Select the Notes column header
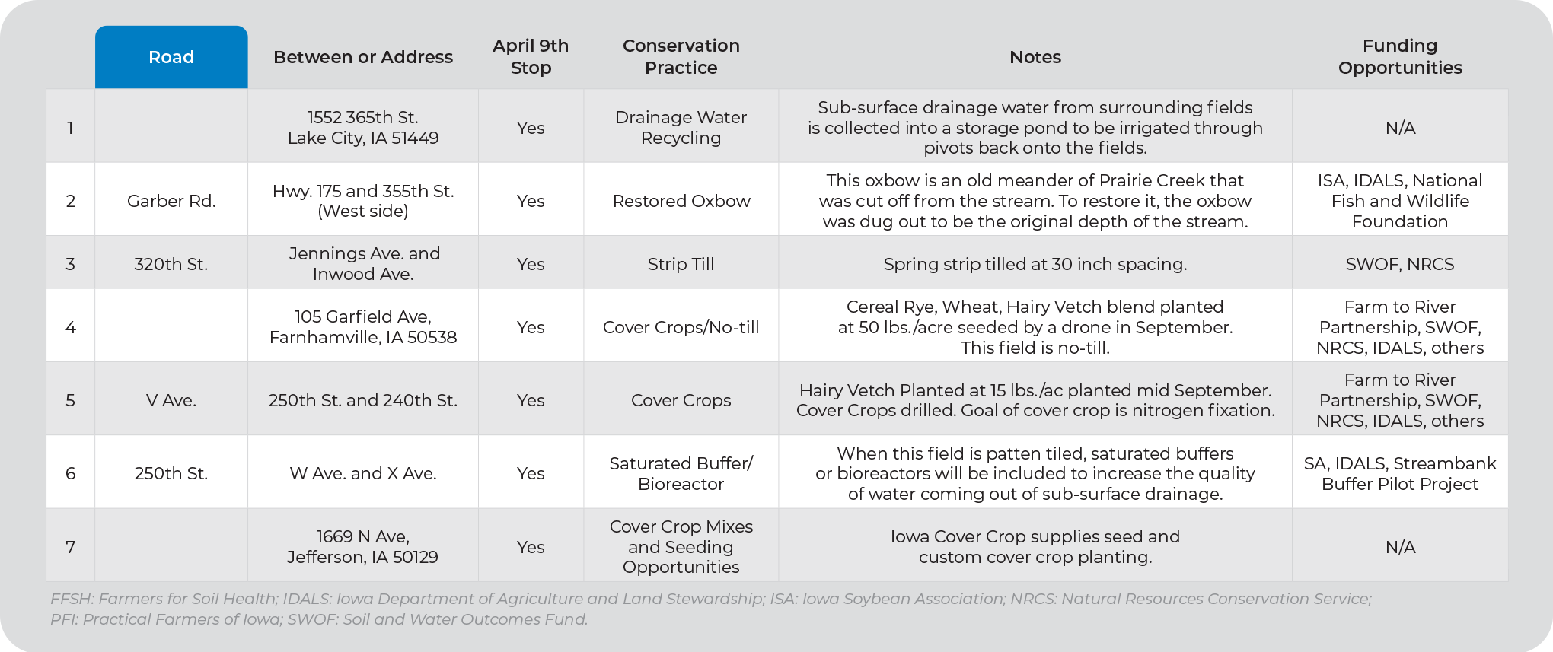The height and width of the screenshot is (652, 1553). (x=1035, y=57)
